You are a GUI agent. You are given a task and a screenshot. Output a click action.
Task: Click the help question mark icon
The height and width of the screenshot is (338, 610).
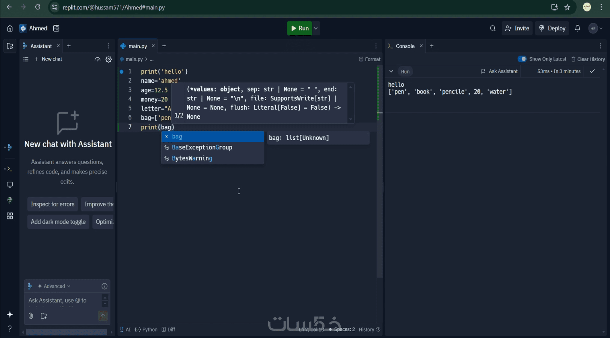(x=10, y=329)
